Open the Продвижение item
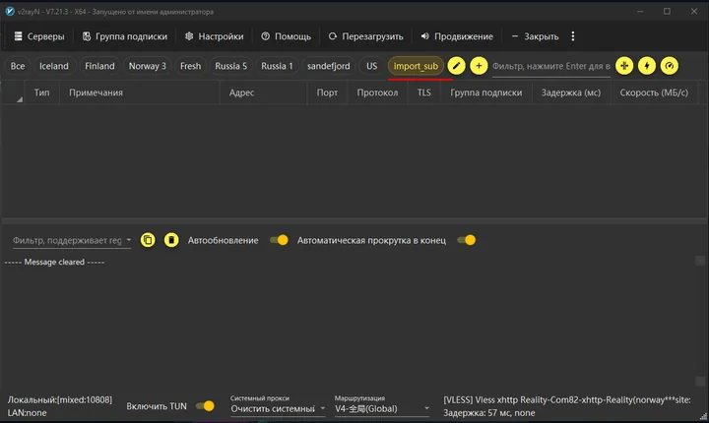Screen dimensions: 709x423 [x=457, y=36]
